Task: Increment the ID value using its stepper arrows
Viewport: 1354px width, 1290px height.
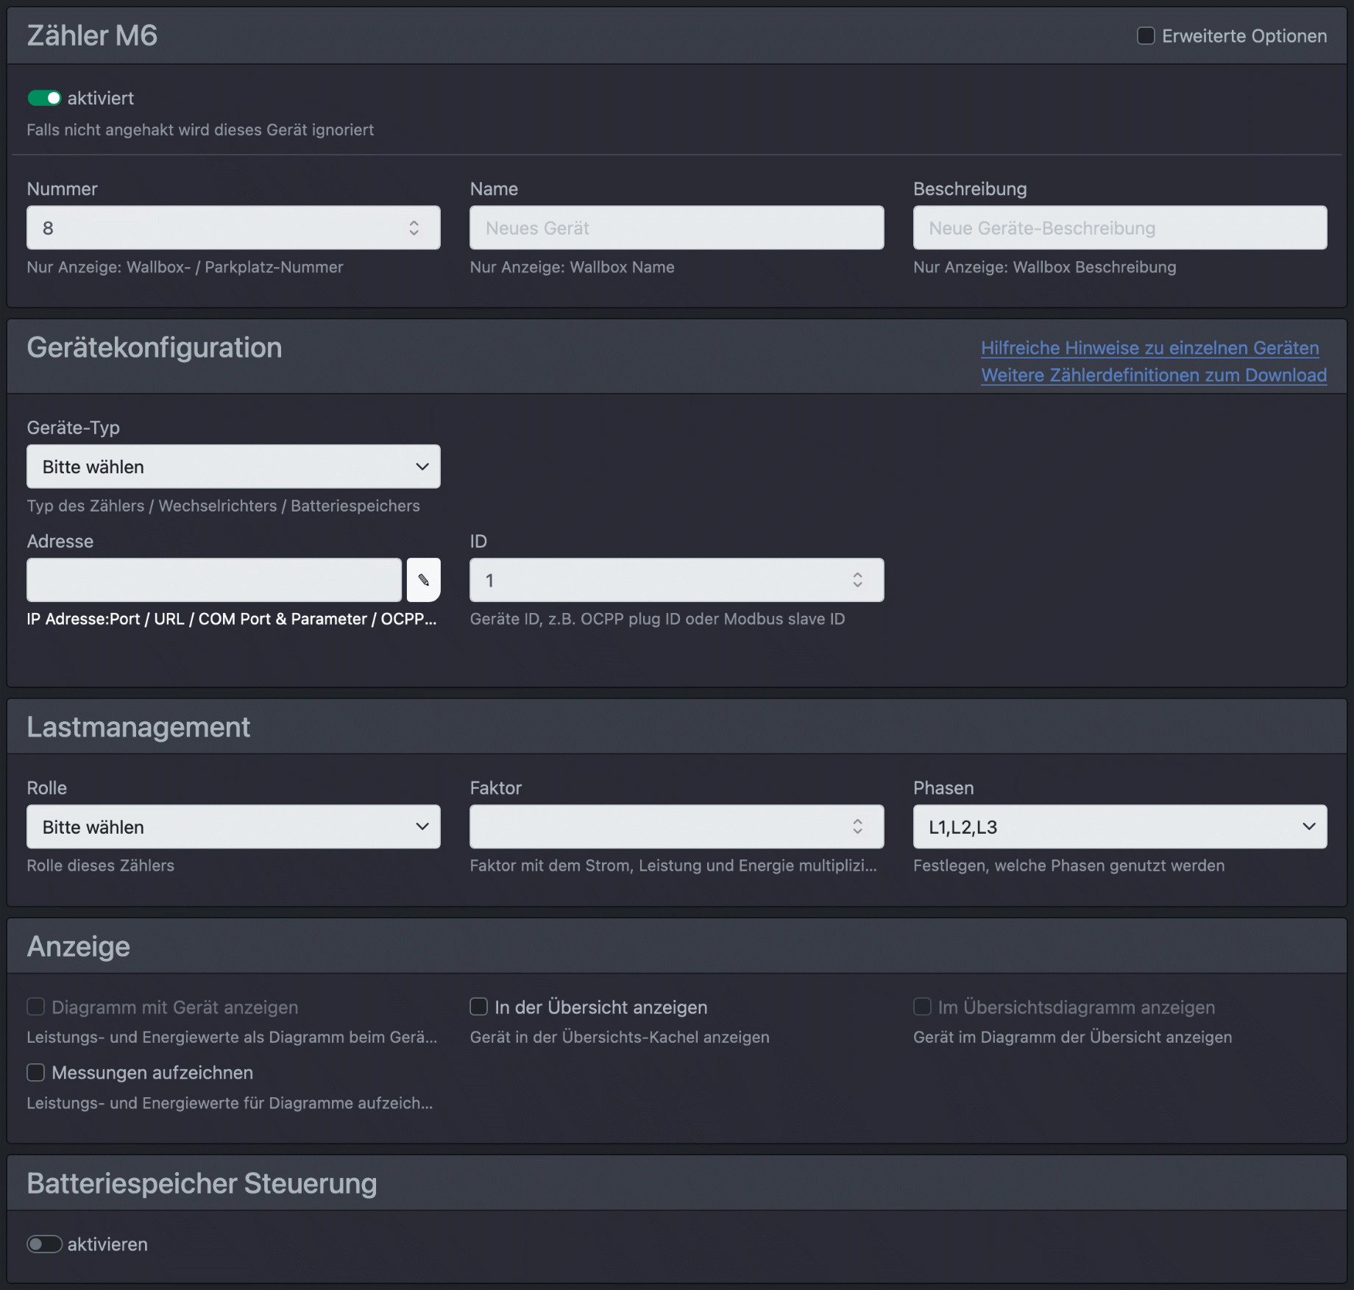Action: (857, 580)
